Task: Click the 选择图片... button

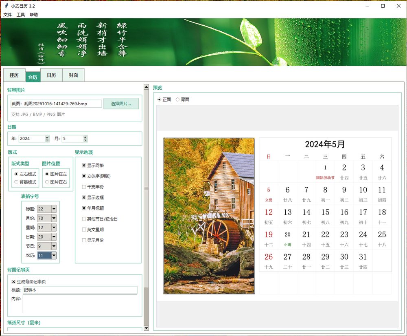Action: (121, 104)
